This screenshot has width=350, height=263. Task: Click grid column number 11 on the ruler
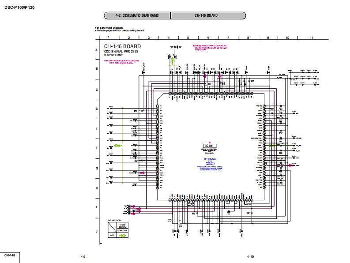click(x=312, y=38)
